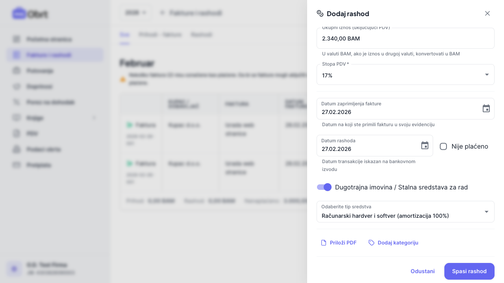Viewport: 504px width, 283px height.
Task: Click Odustani to cancel
Action: (422, 271)
